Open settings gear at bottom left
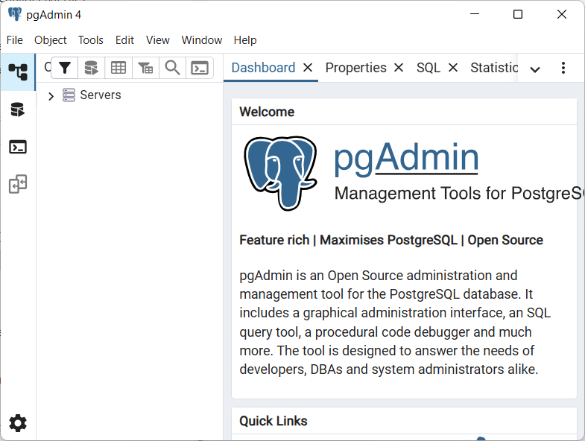The height and width of the screenshot is (441, 585). pyautogui.click(x=18, y=423)
